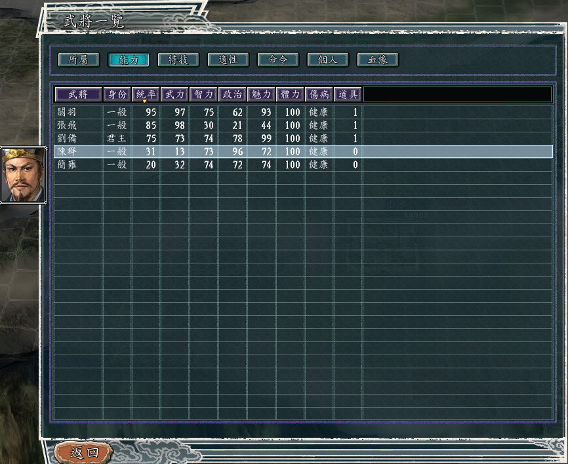Sort by the 智力 column header
Screen dimensions: 568x464
click(x=203, y=94)
